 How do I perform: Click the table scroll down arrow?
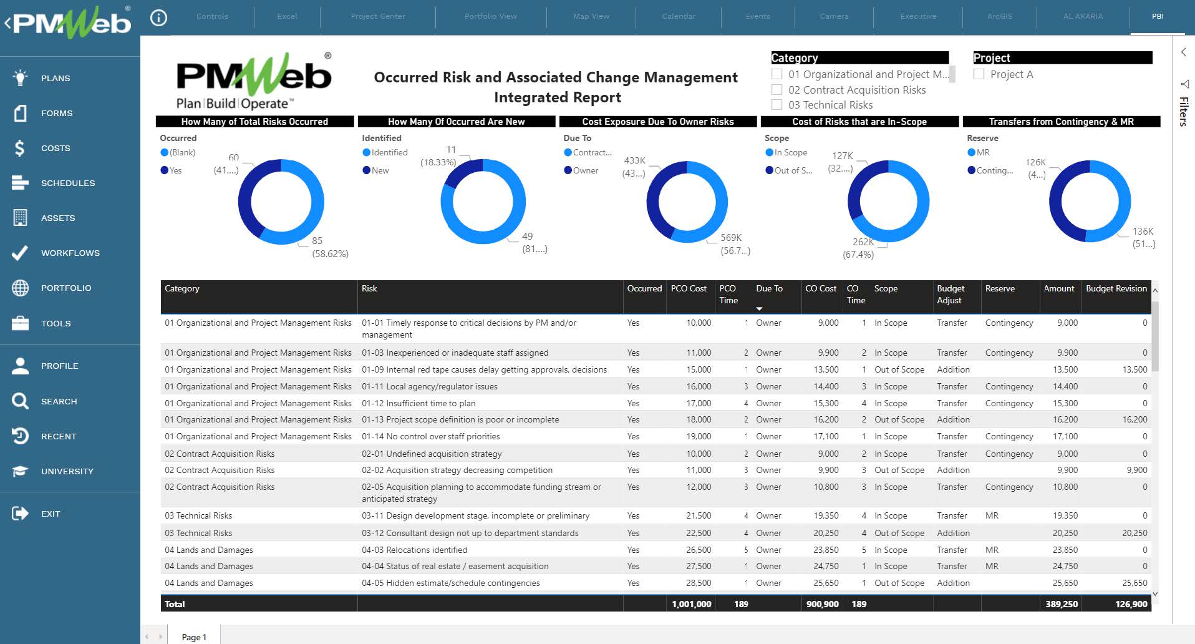[1155, 594]
